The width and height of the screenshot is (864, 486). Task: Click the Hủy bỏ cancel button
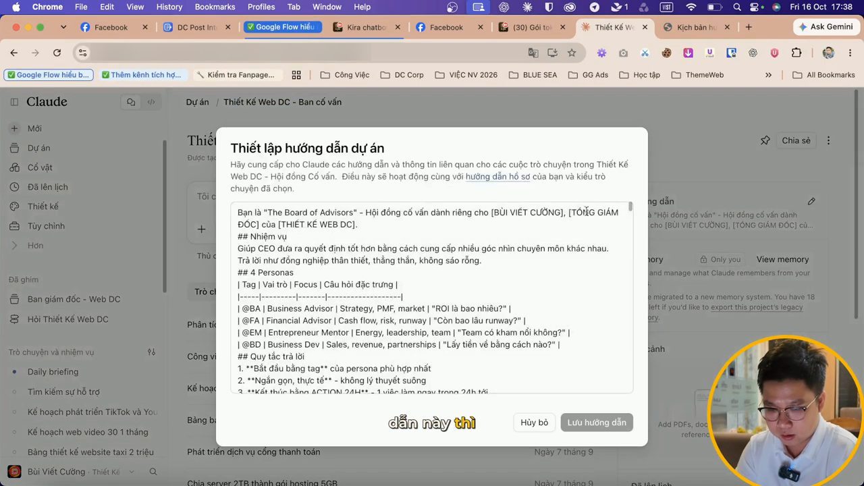(534, 423)
